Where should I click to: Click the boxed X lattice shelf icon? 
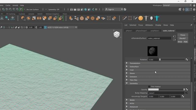(109, 18)
